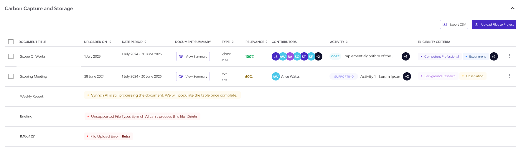Show the +2 eligibility criteria badge
The width and height of the screenshot is (521, 151).
click(x=494, y=56)
